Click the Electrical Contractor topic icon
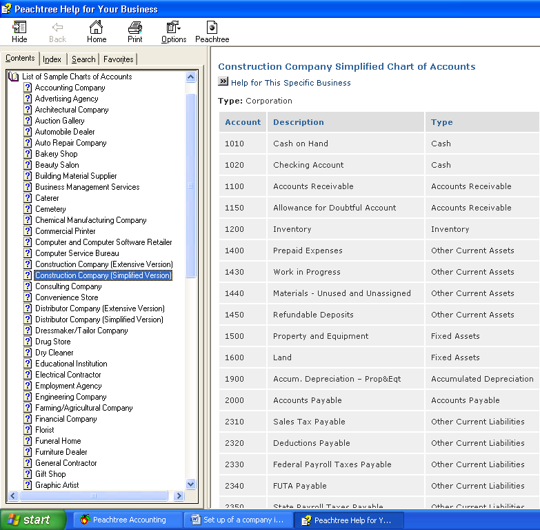This screenshot has height=530, width=540. coord(28,374)
